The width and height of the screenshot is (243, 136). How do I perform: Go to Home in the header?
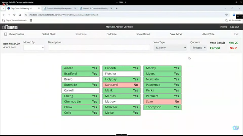coord(224,27)
